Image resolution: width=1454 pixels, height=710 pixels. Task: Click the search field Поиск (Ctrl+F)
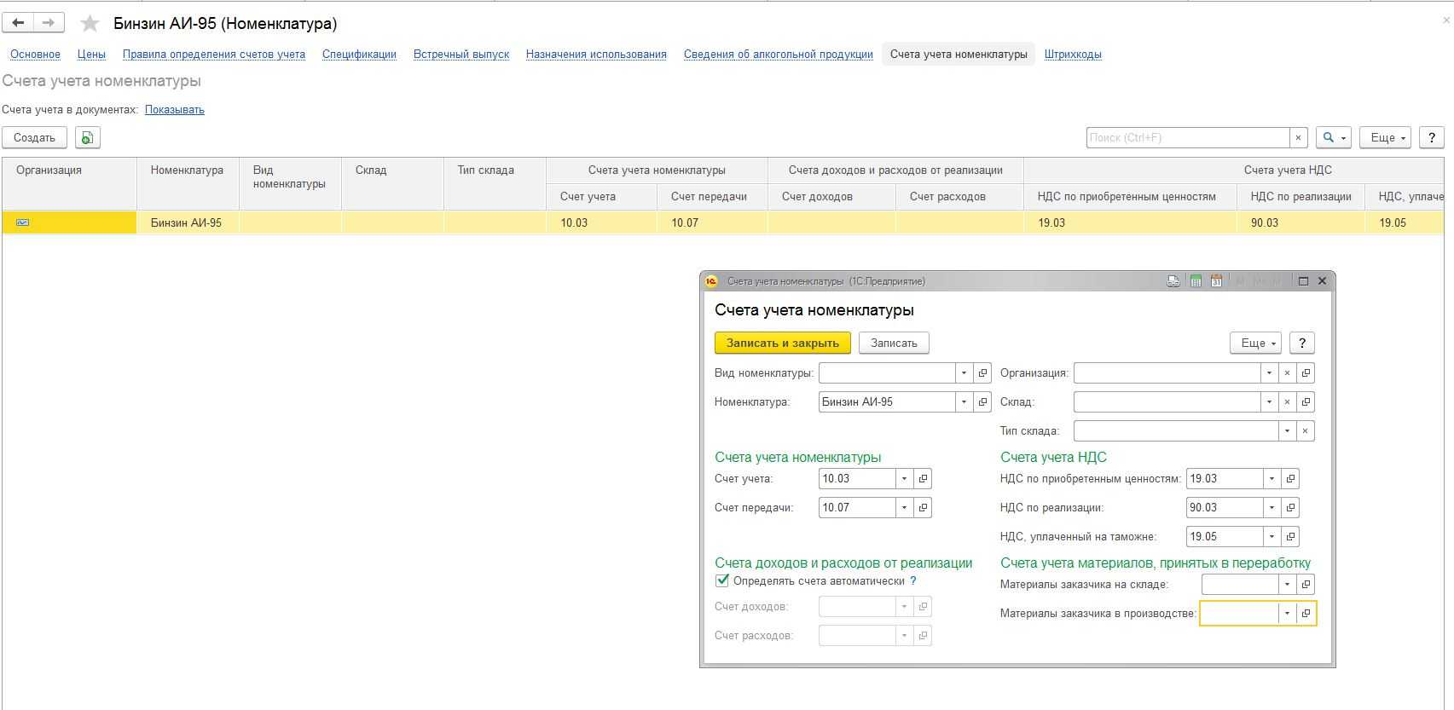1188,137
